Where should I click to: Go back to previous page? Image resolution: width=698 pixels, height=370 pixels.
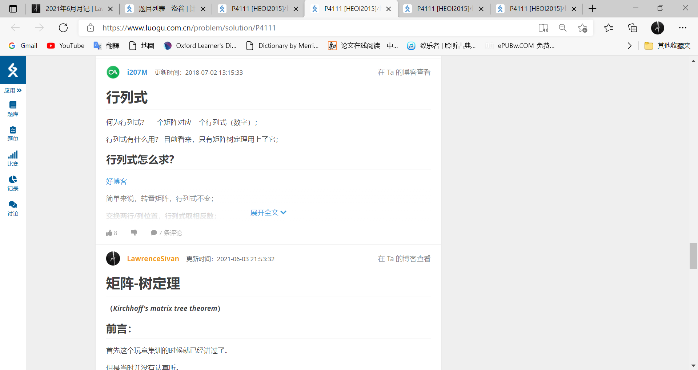click(15, 28)
